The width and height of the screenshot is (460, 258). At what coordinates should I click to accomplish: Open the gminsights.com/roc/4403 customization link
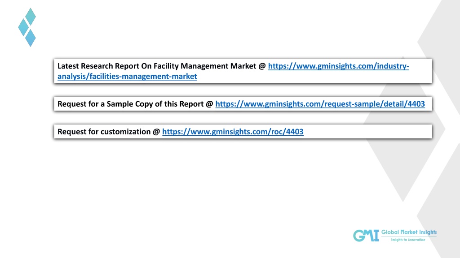pos(233,132)
